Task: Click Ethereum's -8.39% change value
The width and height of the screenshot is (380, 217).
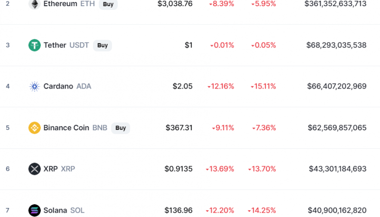Action: point(221,4)
